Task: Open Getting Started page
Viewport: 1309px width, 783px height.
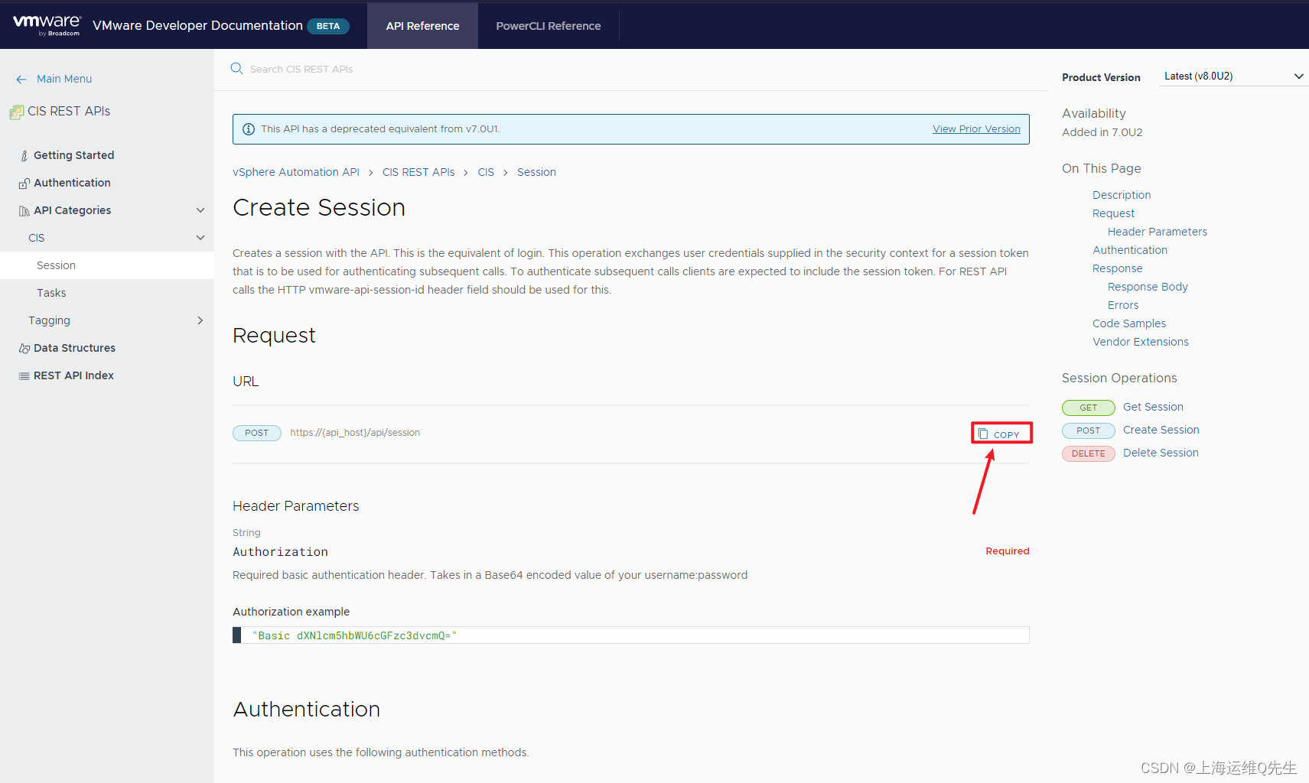Action: pyautogui.click(x=73, y=155)
